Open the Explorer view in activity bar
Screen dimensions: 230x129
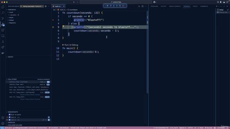pyautogui.click(x=3, y=7)
